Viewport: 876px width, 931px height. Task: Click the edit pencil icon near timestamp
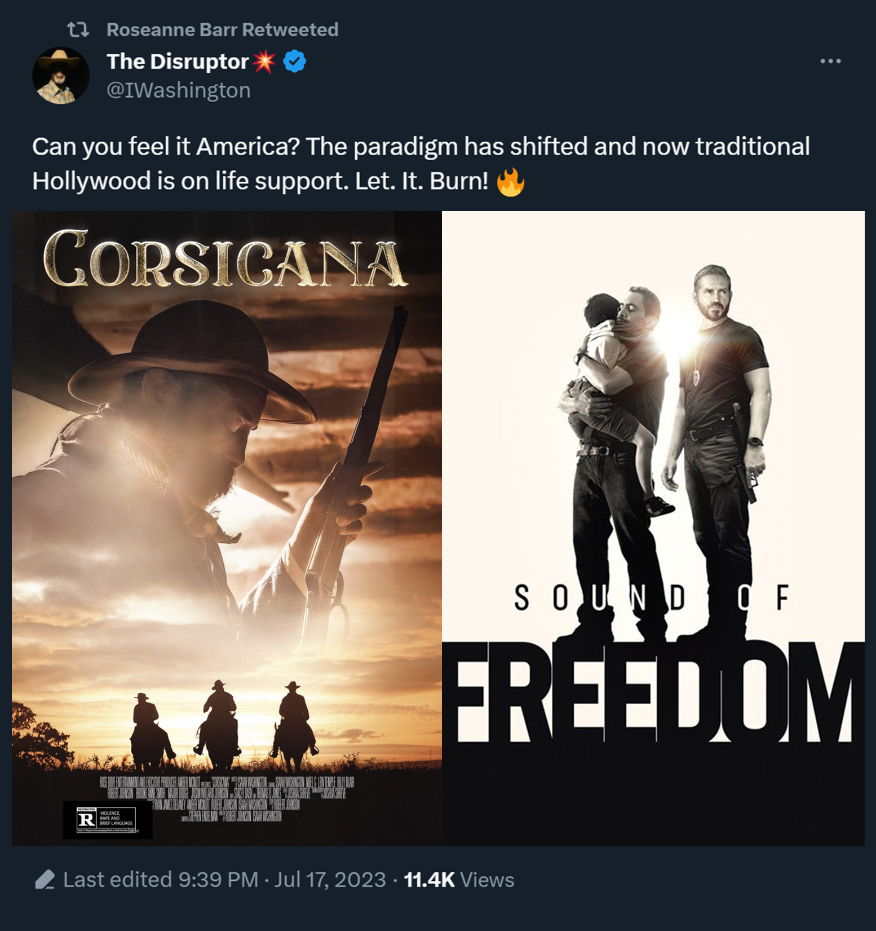pyautogui.click(x=45, y=880)
